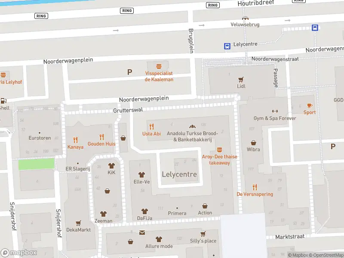344x258 pixels.
Task: Click the Lelycentre area label
Action: [x=180, y=175]
